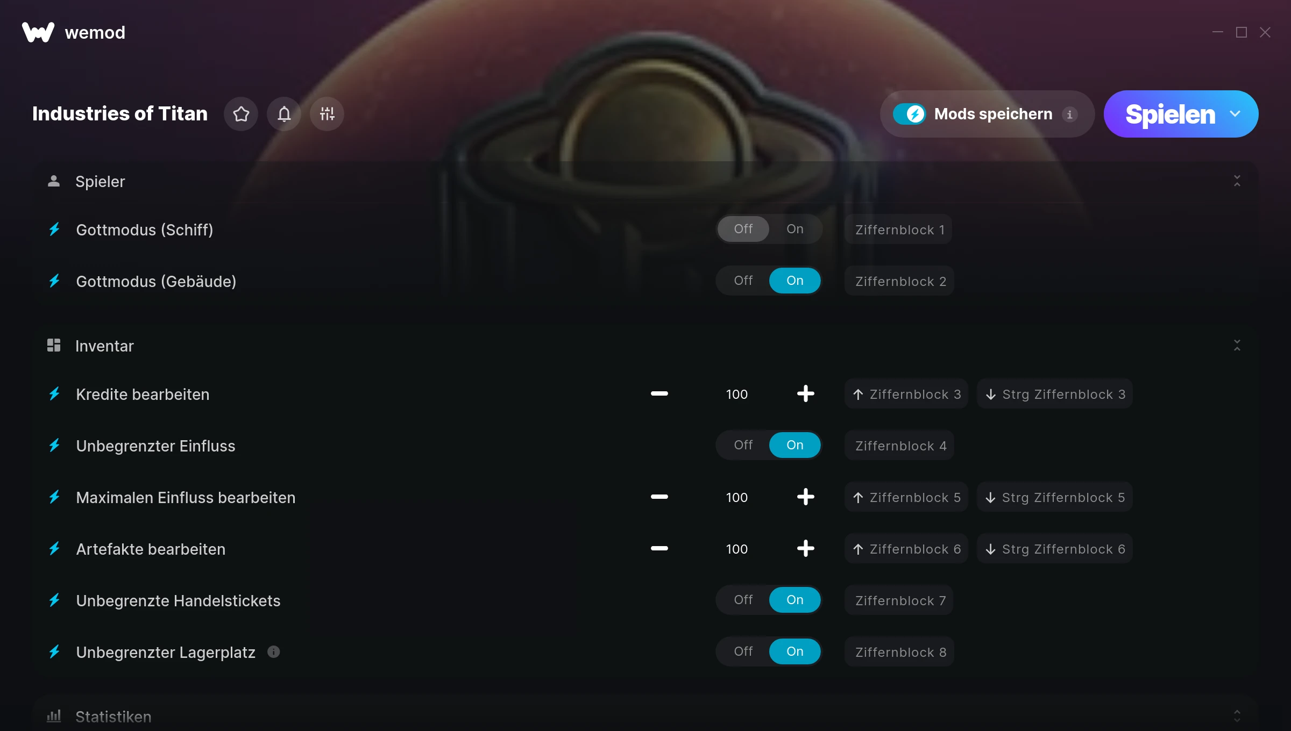
Task: Click the WeMod logo icon
Action: tap(38, 32)
